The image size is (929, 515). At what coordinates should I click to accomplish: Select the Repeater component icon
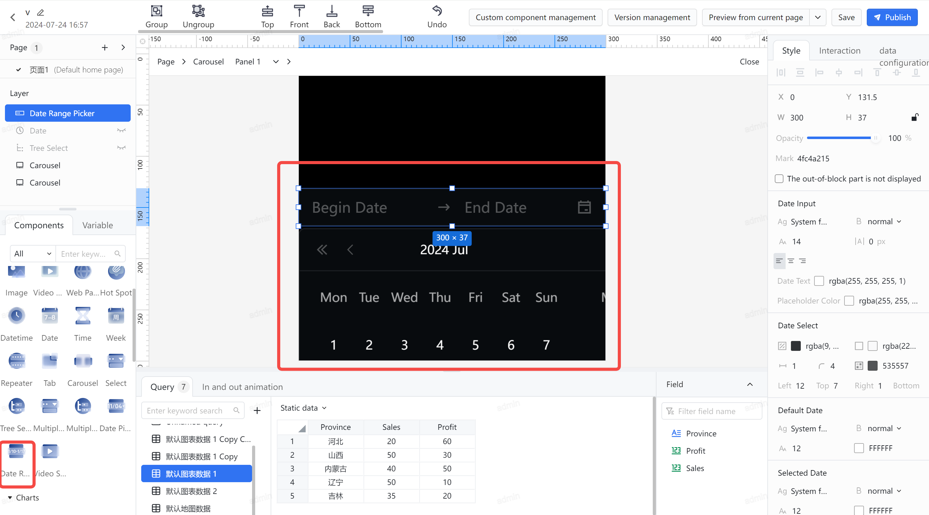pyautogui.click(x=17, y=361)
